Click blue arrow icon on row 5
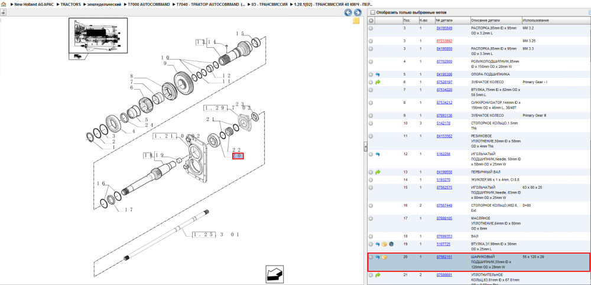591x285 pixels. click(378, 74)
